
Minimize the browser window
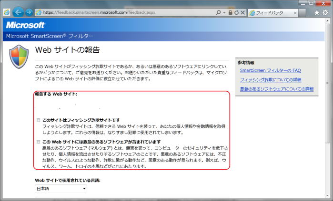tap(303, 3)
